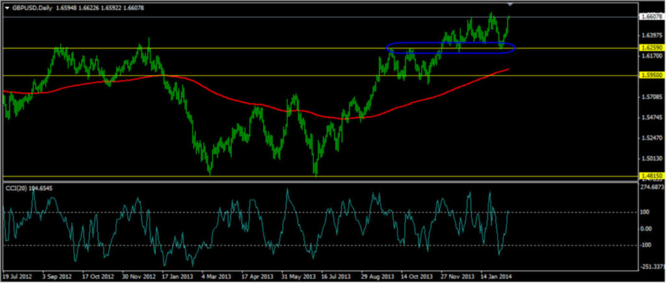Click the 1.57085 price axis label

click(652, 97)
